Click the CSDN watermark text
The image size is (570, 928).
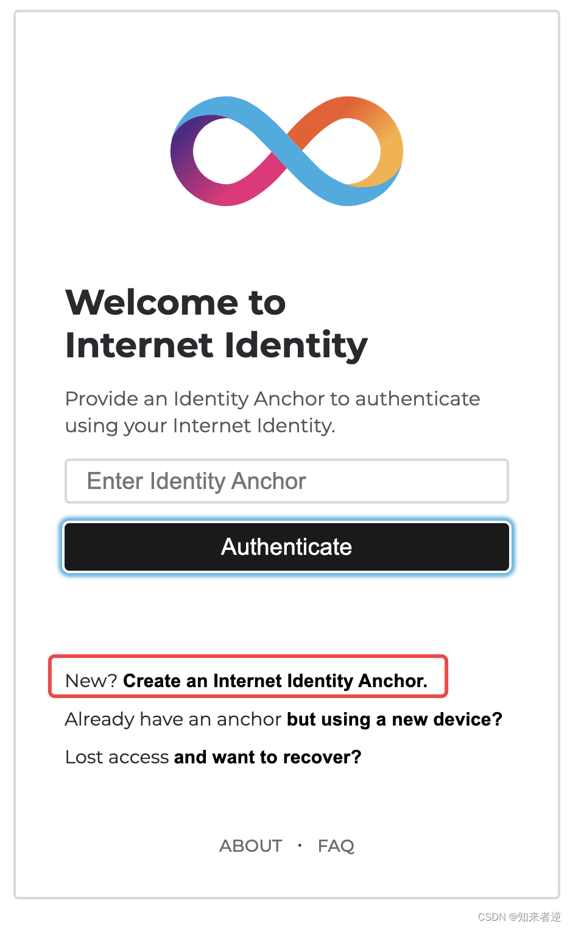coord(519,917)
